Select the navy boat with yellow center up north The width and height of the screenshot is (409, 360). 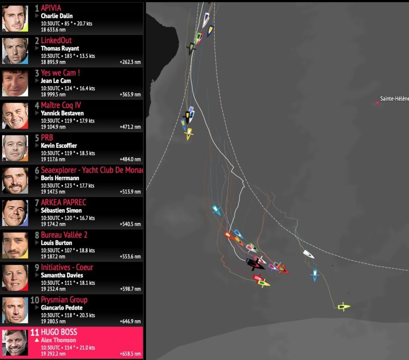(210, 30)
